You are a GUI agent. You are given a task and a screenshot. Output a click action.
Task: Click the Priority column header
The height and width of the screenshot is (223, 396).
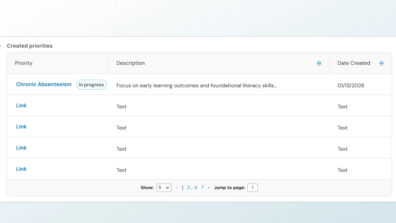(x=24, y=63)
